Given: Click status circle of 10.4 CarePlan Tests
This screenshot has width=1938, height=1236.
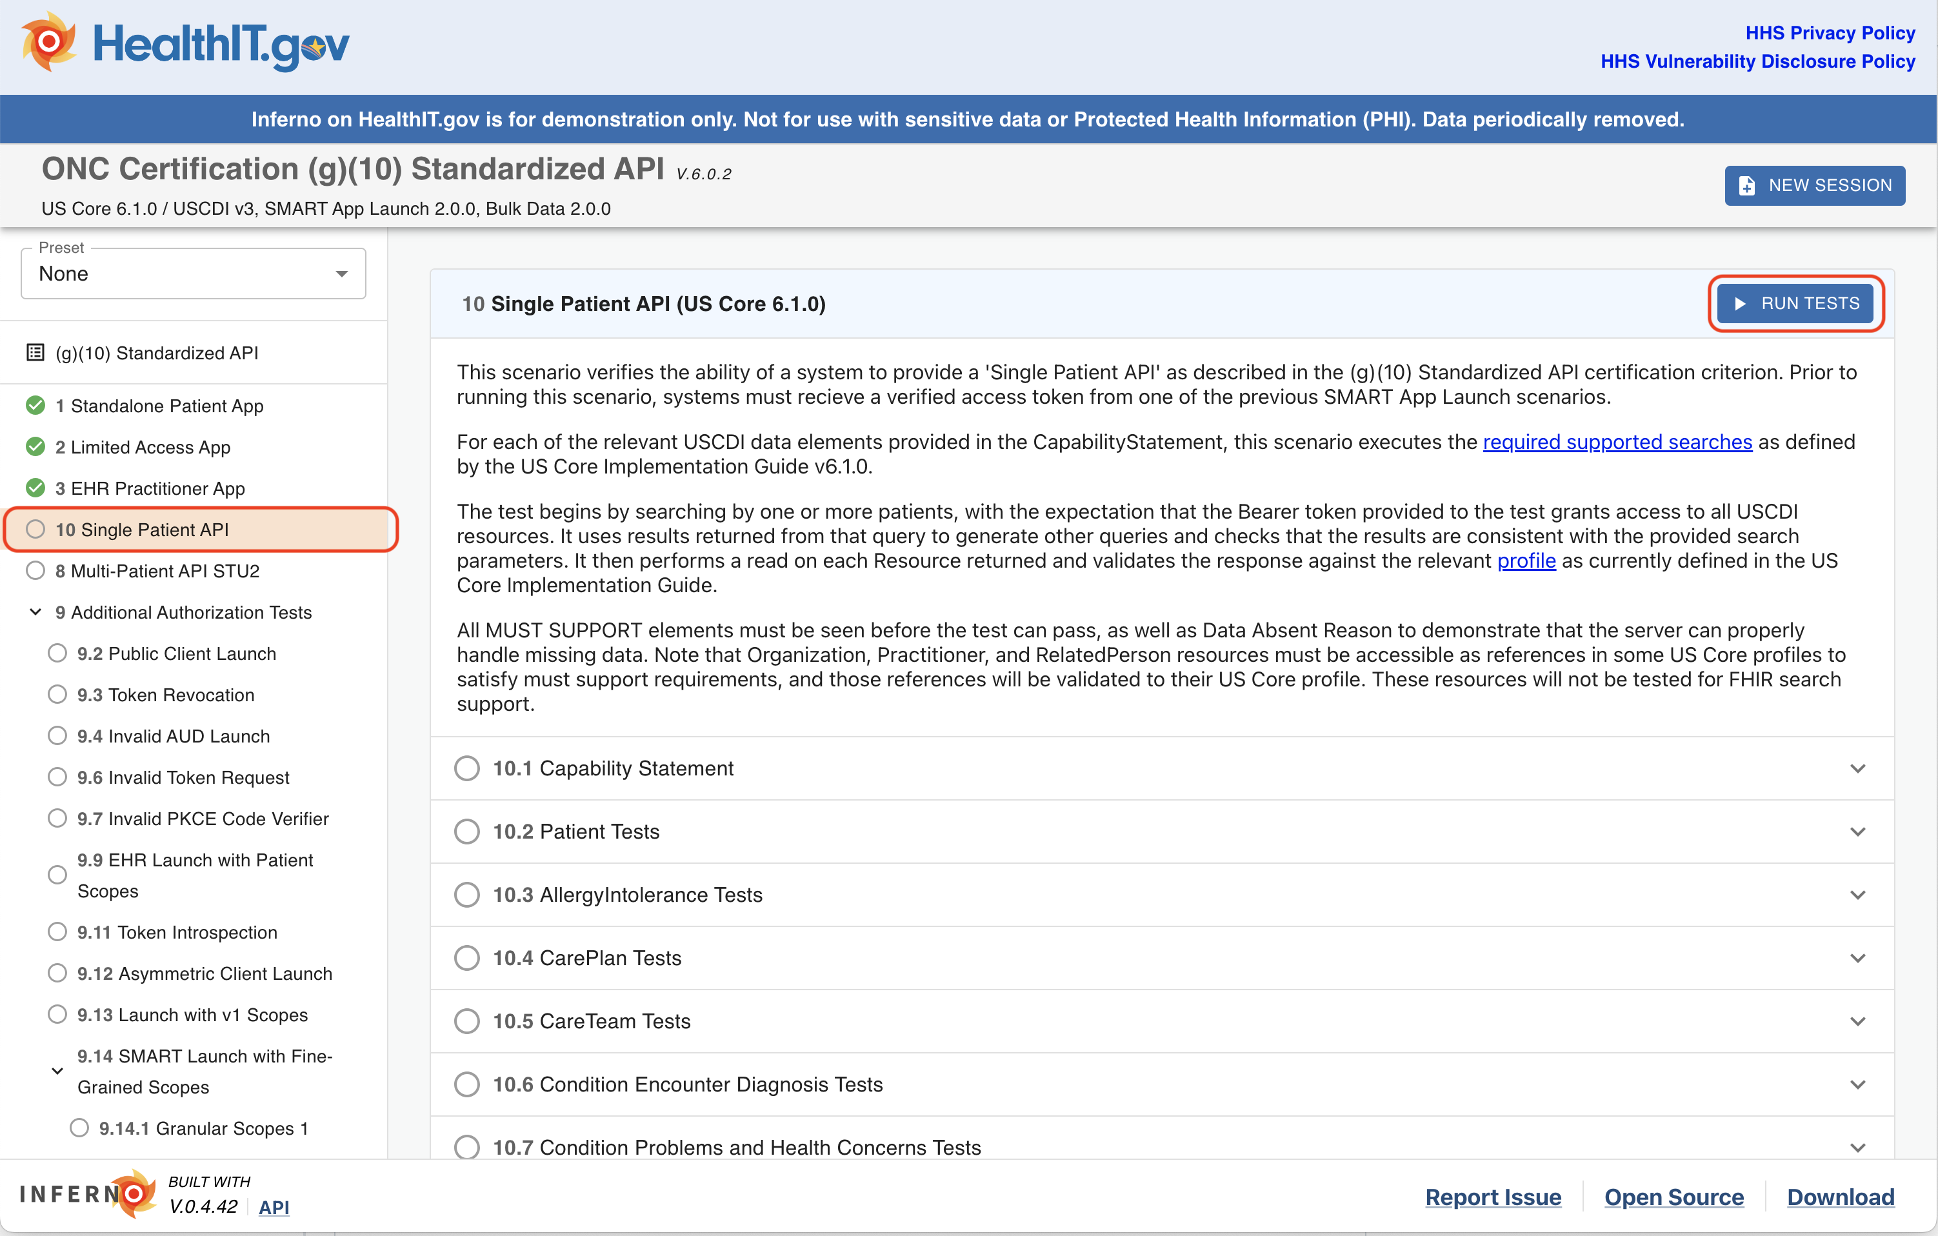Looking at the screenshot, I should (x=467, y=957).
